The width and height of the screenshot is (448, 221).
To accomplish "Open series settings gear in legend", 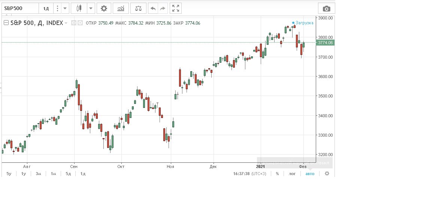I will (x=80, y=23).
